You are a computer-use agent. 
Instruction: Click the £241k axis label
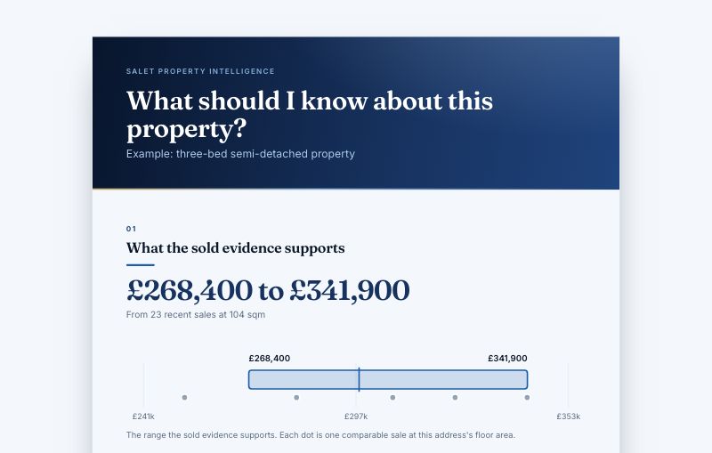click(143, 417)
